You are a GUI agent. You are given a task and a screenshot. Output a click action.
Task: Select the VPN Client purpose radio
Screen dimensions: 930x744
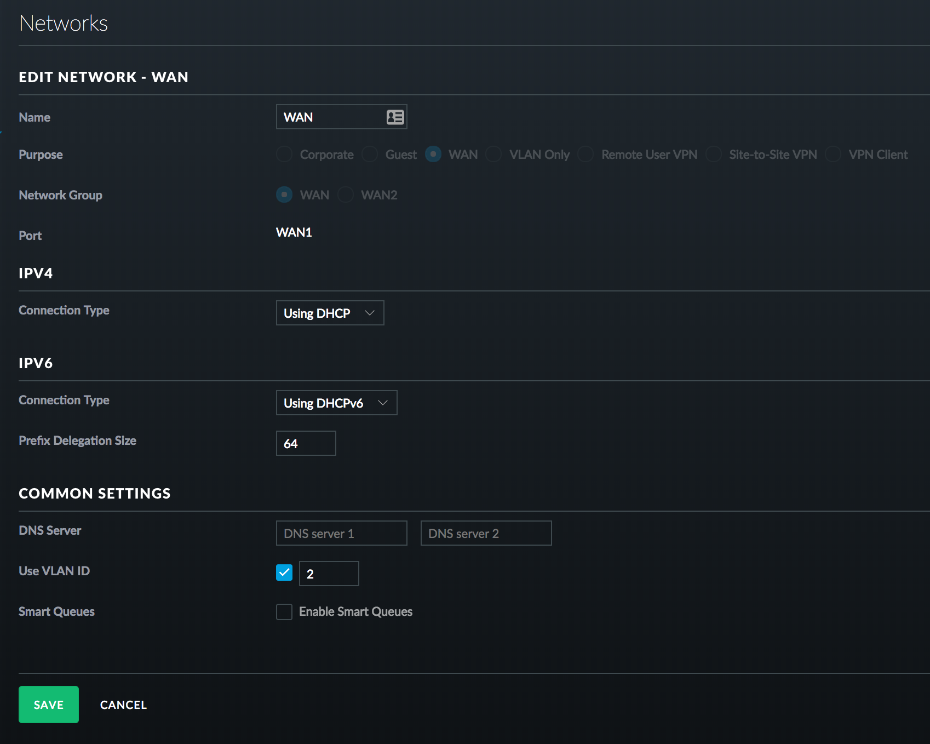(833, 154)
